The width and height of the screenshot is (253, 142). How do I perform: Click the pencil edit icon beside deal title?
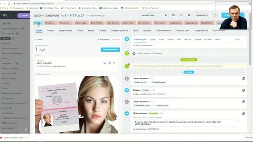pyautogui.click(x=86, y=16)
